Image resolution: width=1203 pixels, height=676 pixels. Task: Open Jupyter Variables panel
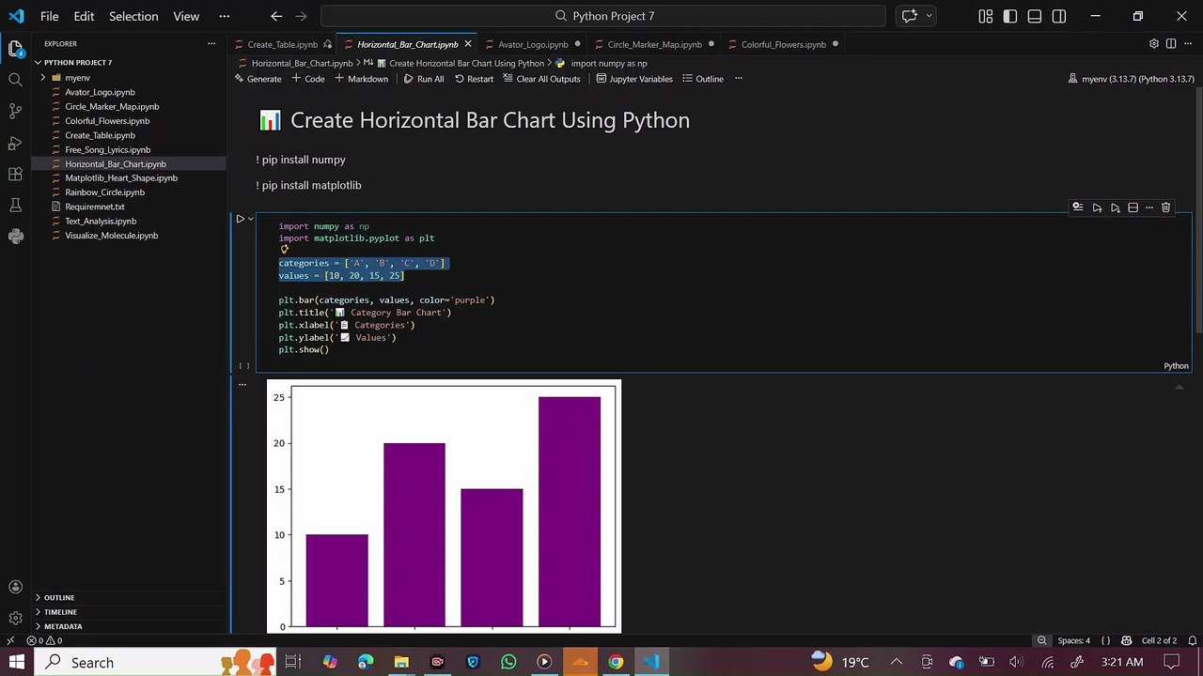pyautogui.click(x=634, y=79)
